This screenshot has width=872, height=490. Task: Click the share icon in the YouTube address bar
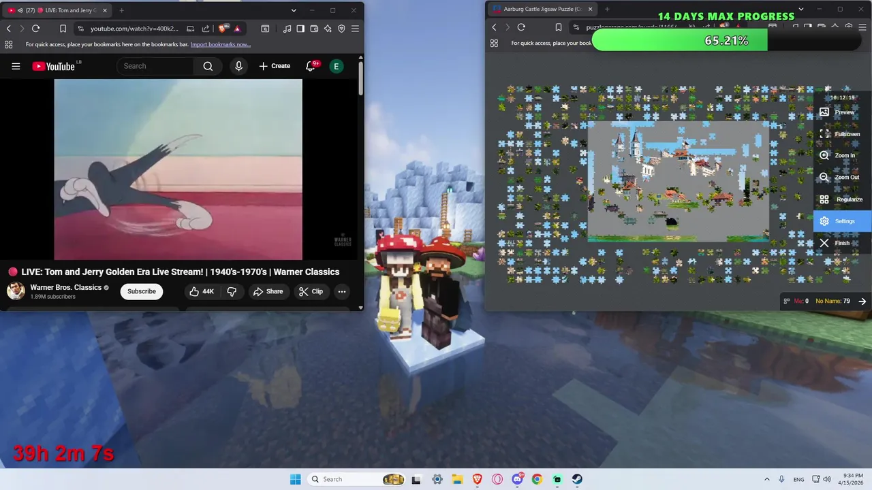click(x=206, y=29)
